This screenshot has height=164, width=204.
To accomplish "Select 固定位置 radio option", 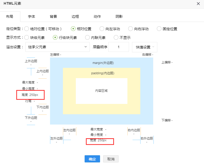I will pyautogui.click(x=159, y=29).
